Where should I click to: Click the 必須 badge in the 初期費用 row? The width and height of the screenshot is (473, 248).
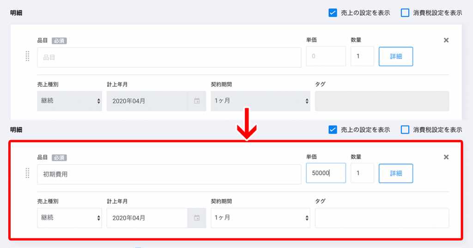tap(59, 157)
